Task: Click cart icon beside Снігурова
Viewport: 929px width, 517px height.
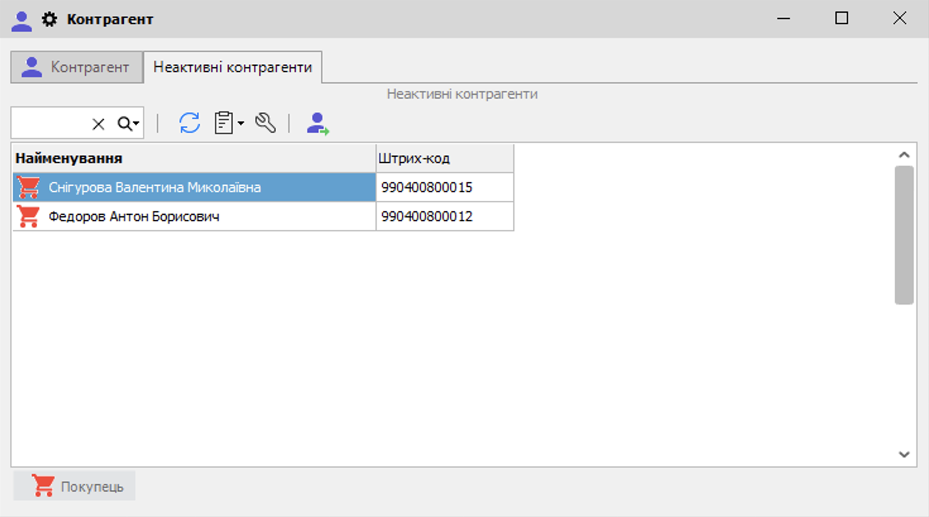Action: (x=28, y=187)
